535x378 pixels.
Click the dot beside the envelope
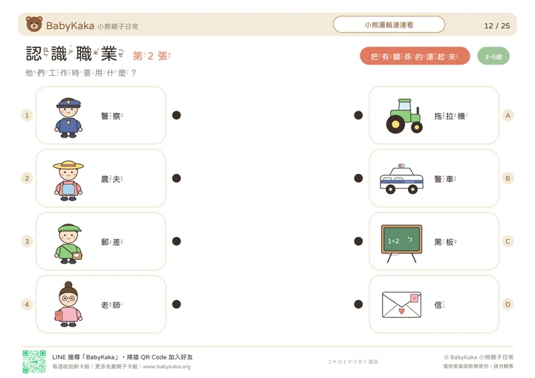358,304
